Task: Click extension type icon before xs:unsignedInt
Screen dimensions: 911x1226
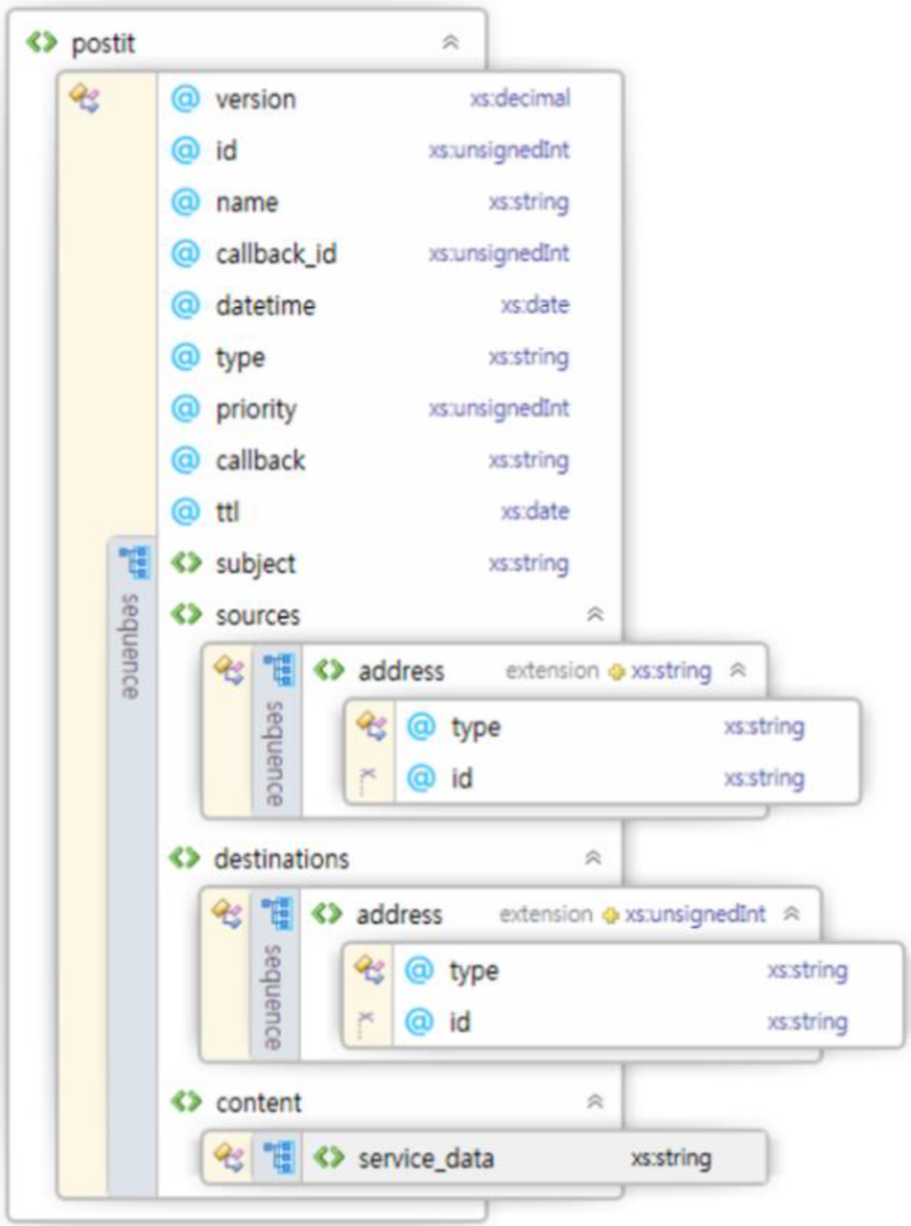Action: click(610, 915)
